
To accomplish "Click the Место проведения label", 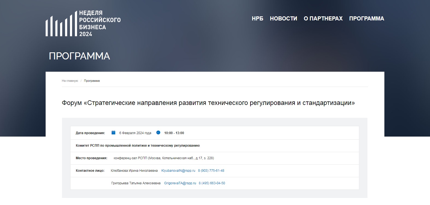I will (92, 158).
